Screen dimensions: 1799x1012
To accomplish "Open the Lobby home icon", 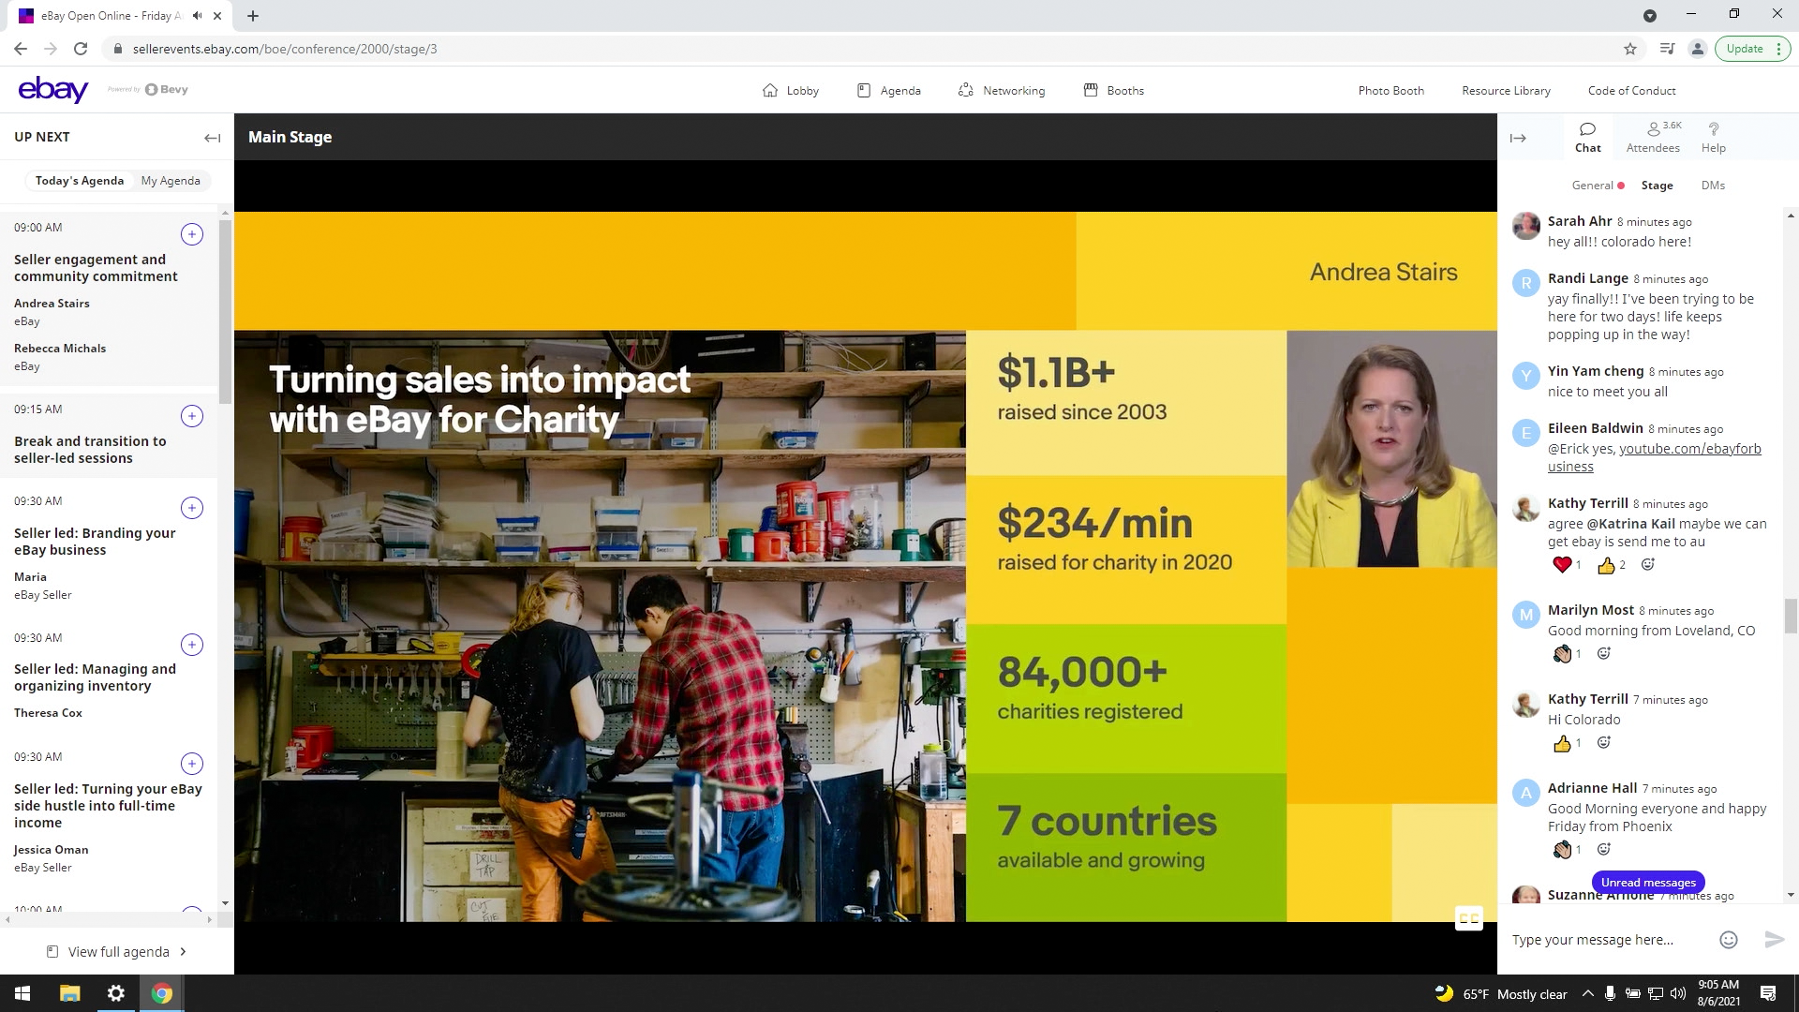I will pyautogui.click(x=770, y=91).
